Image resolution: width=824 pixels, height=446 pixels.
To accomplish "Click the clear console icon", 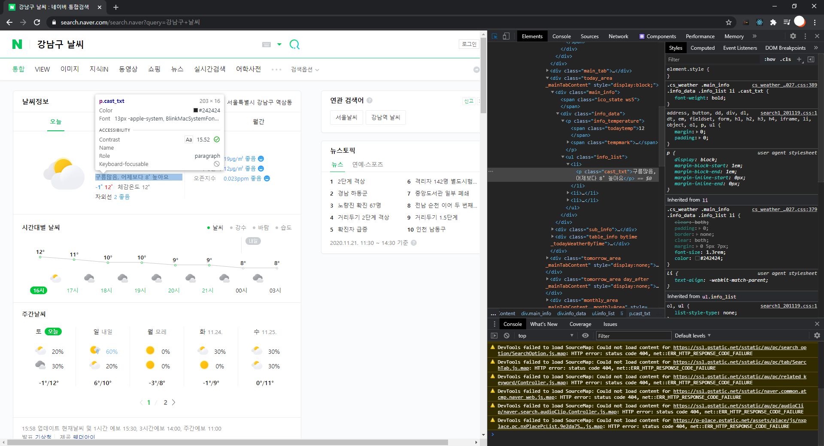I will (506, 336).
